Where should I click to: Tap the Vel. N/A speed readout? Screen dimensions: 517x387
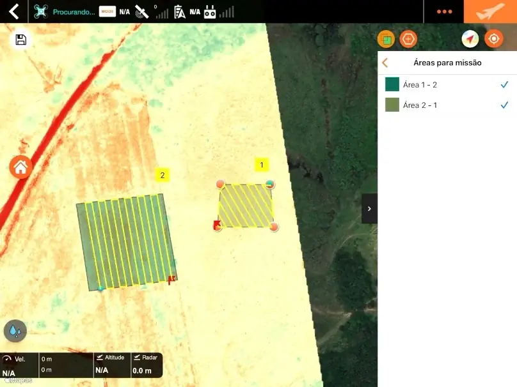pos(19,365)
